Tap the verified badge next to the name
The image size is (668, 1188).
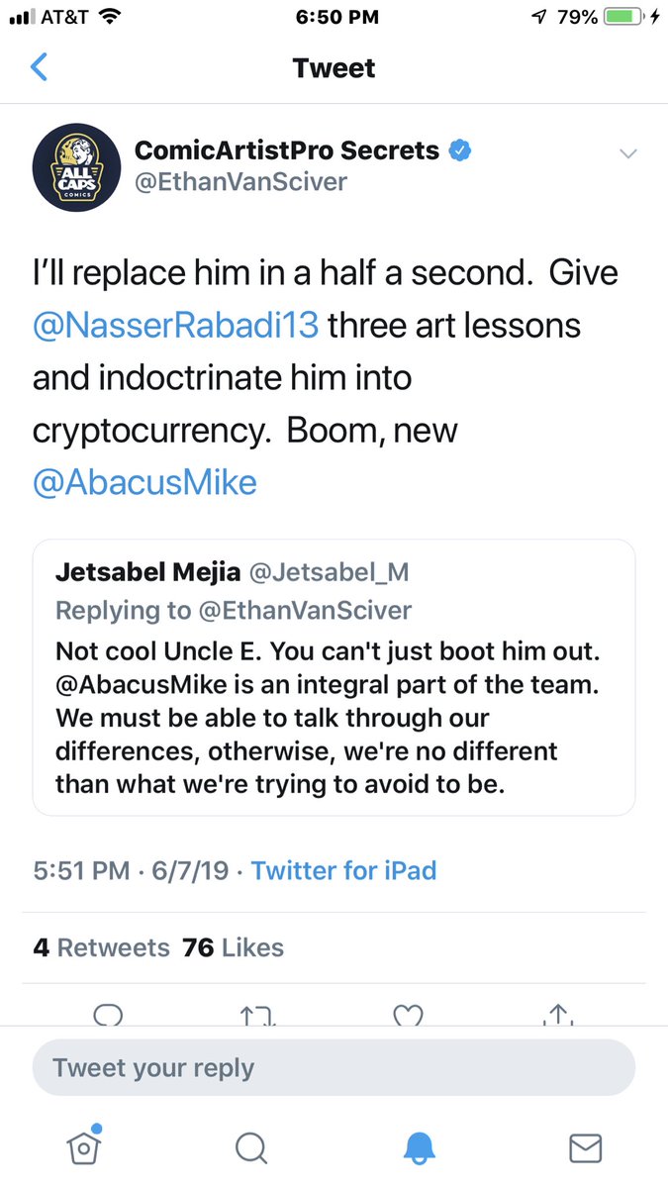coord(460,150)
